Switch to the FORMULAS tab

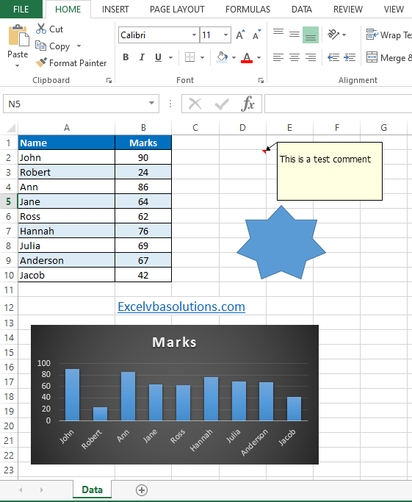pos(247,10)
